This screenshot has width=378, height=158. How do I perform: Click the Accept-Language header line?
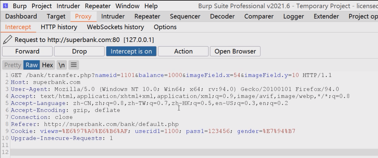(x=149, y=103)
